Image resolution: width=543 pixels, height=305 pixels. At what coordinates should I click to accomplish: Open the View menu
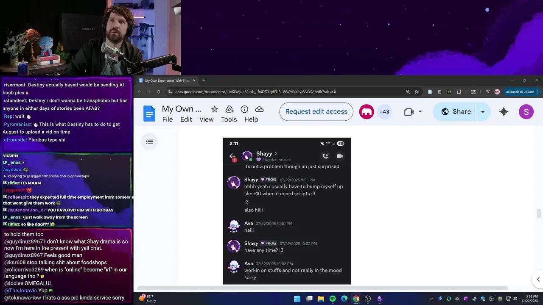pyautogui.click(x=207, y=119)
